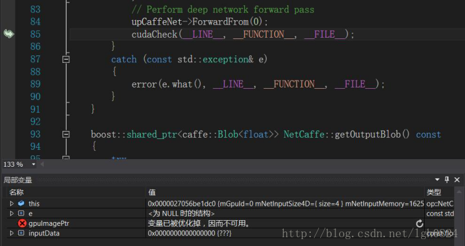This screenshot has height=246, width=465.
Task: Collapse the catch block at line 87
Action: click(x=66, y=59)
